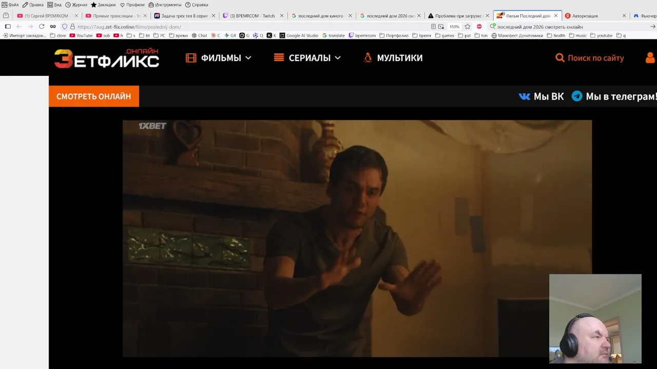Open the sub YouTube bookmark
This screenshot has width=657, height=369.
point(103,35)
